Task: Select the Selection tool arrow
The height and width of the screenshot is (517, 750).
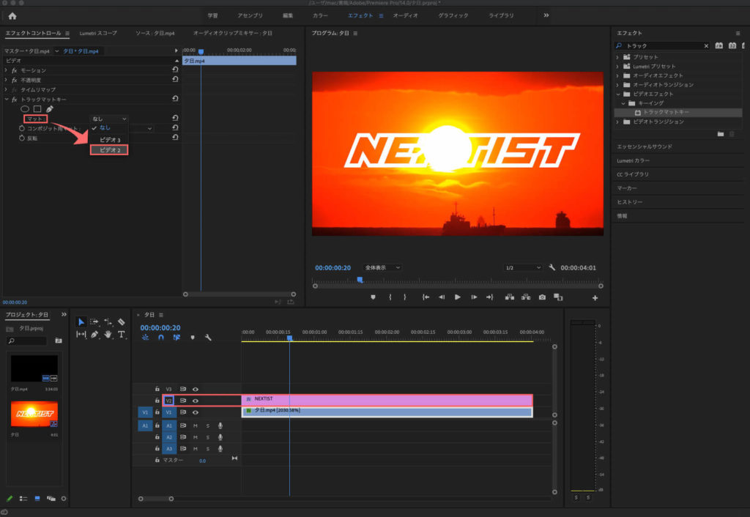Action: click(81, 322)
